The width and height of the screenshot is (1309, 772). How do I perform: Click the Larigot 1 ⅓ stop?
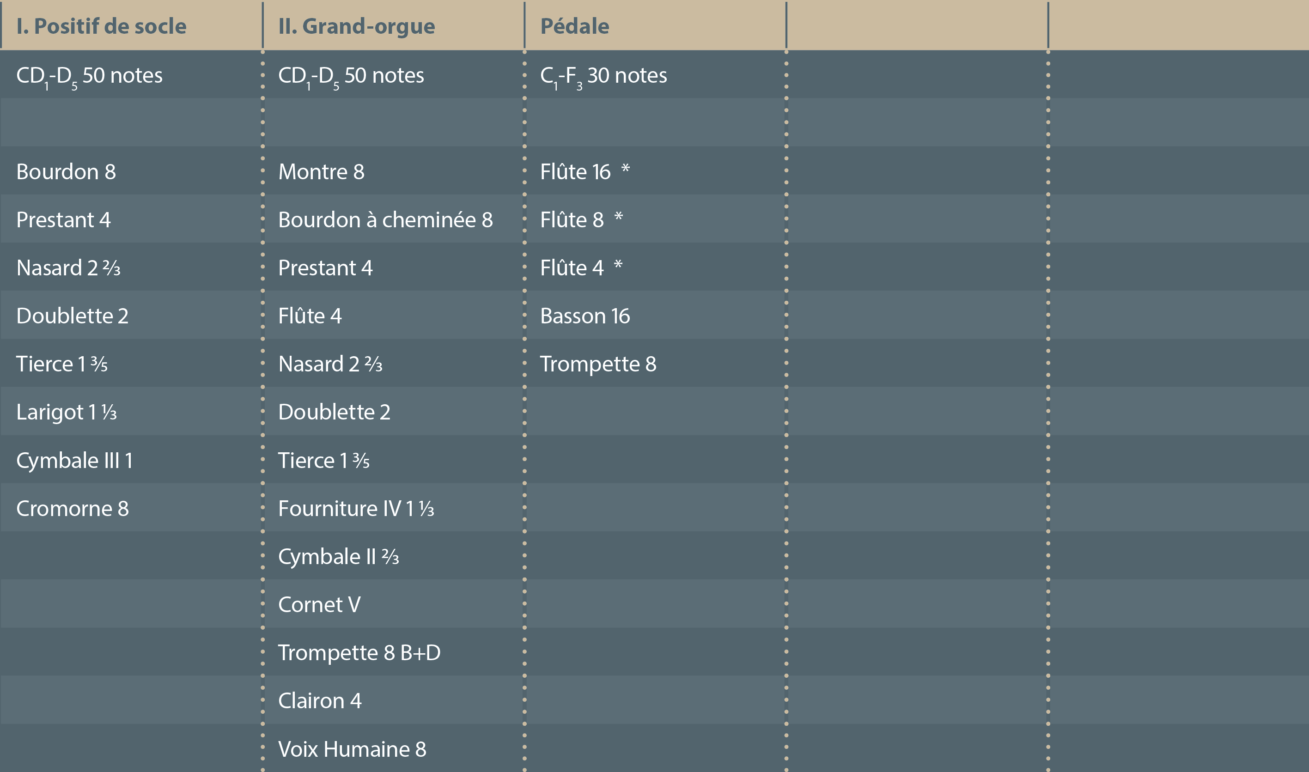[x=66, y=412]
